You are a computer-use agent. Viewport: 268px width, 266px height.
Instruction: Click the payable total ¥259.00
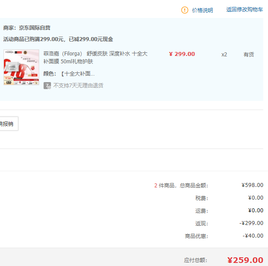click(x=245, y=260)
